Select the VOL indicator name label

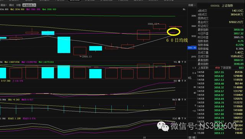coord(175,62)
